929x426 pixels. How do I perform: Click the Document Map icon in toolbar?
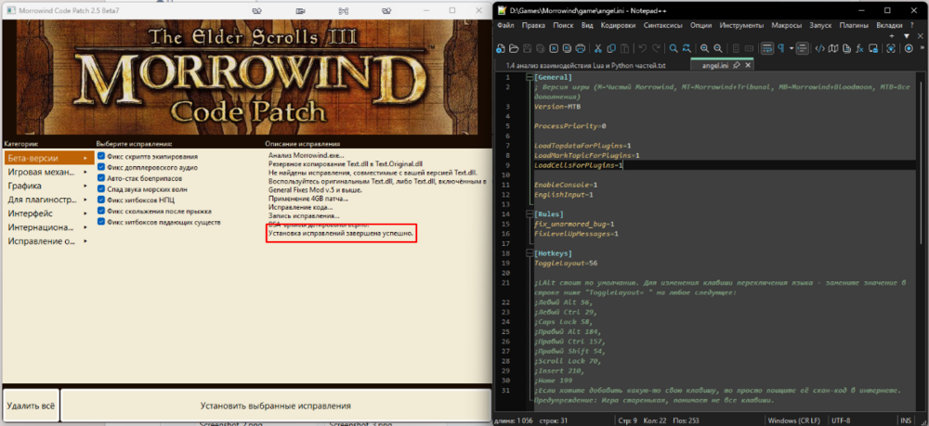pos(833,48)
